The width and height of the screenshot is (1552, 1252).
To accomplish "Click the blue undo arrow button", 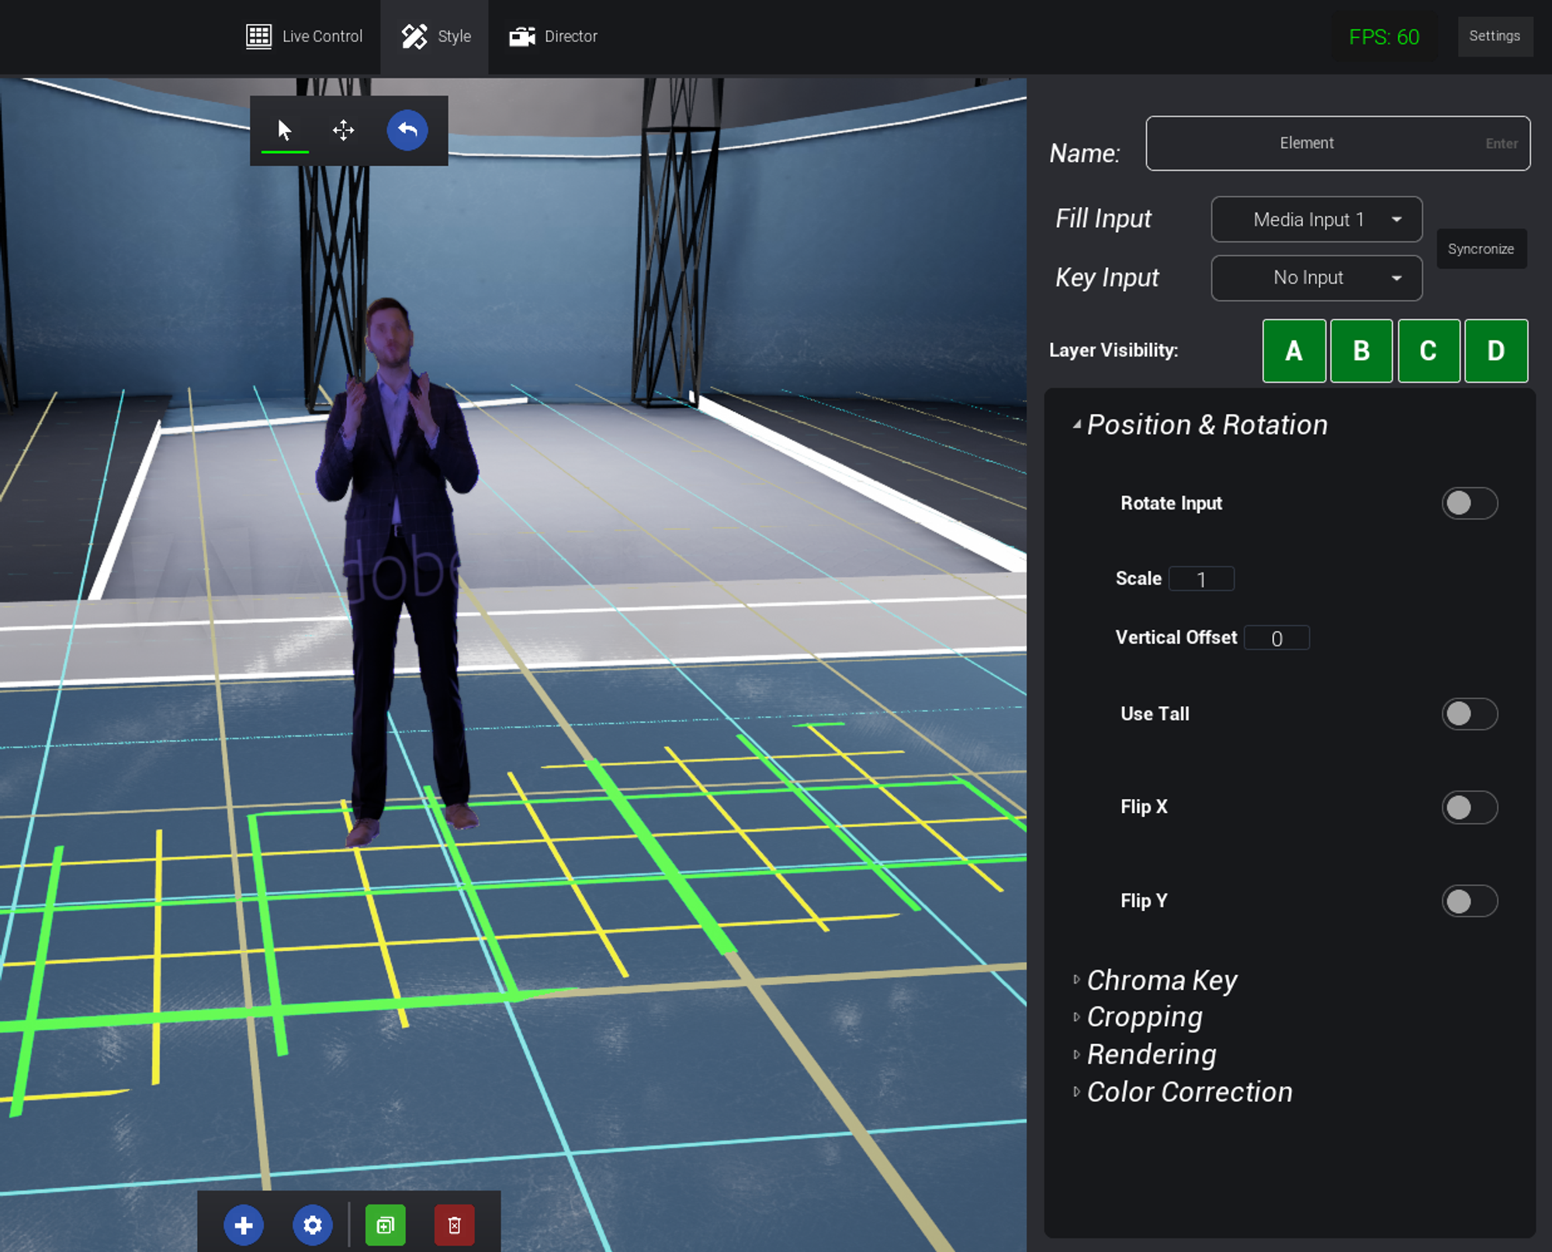I will click(x=407, y=130).
